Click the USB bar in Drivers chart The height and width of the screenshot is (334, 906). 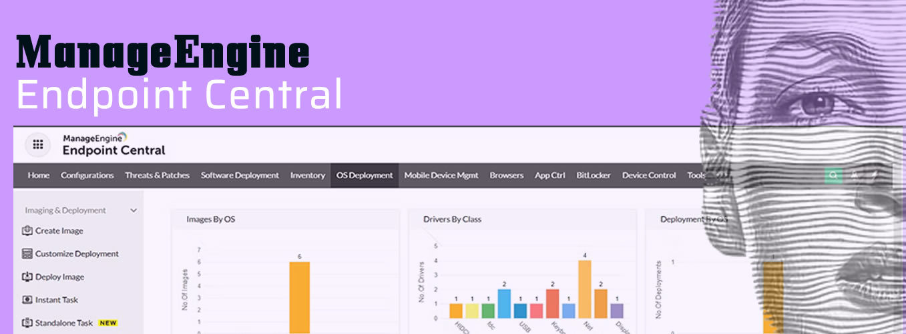coord(520,311)
